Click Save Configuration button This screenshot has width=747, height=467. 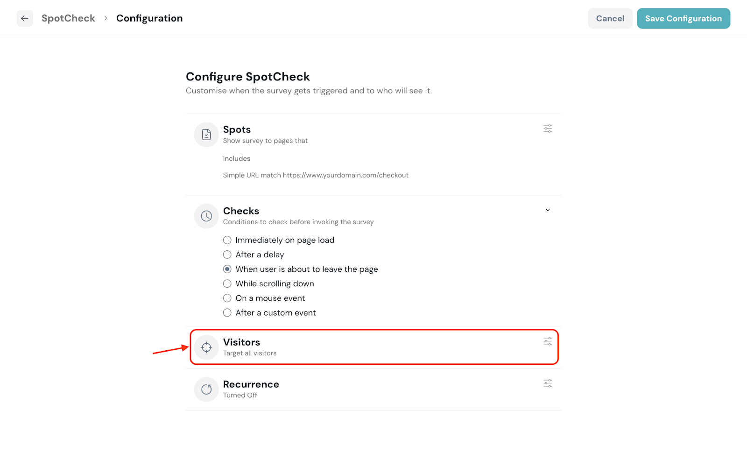[x=683, y=19]
